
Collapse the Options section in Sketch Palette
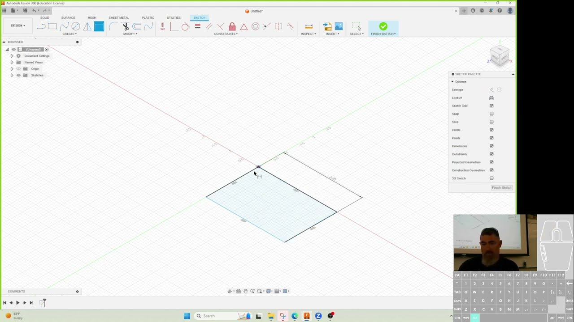(452, 82)
